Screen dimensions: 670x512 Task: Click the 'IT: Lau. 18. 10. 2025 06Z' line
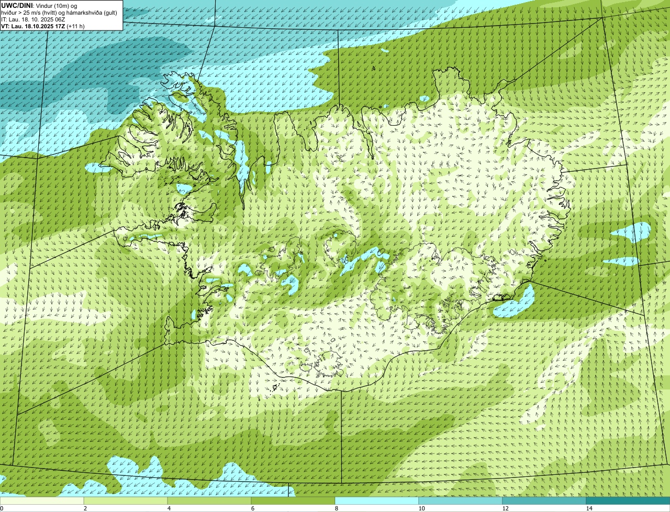[33, 19]
